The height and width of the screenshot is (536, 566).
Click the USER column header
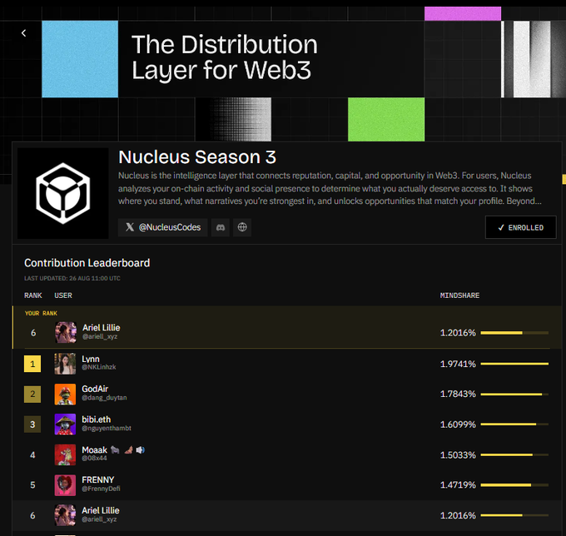[x=63, y=295]
